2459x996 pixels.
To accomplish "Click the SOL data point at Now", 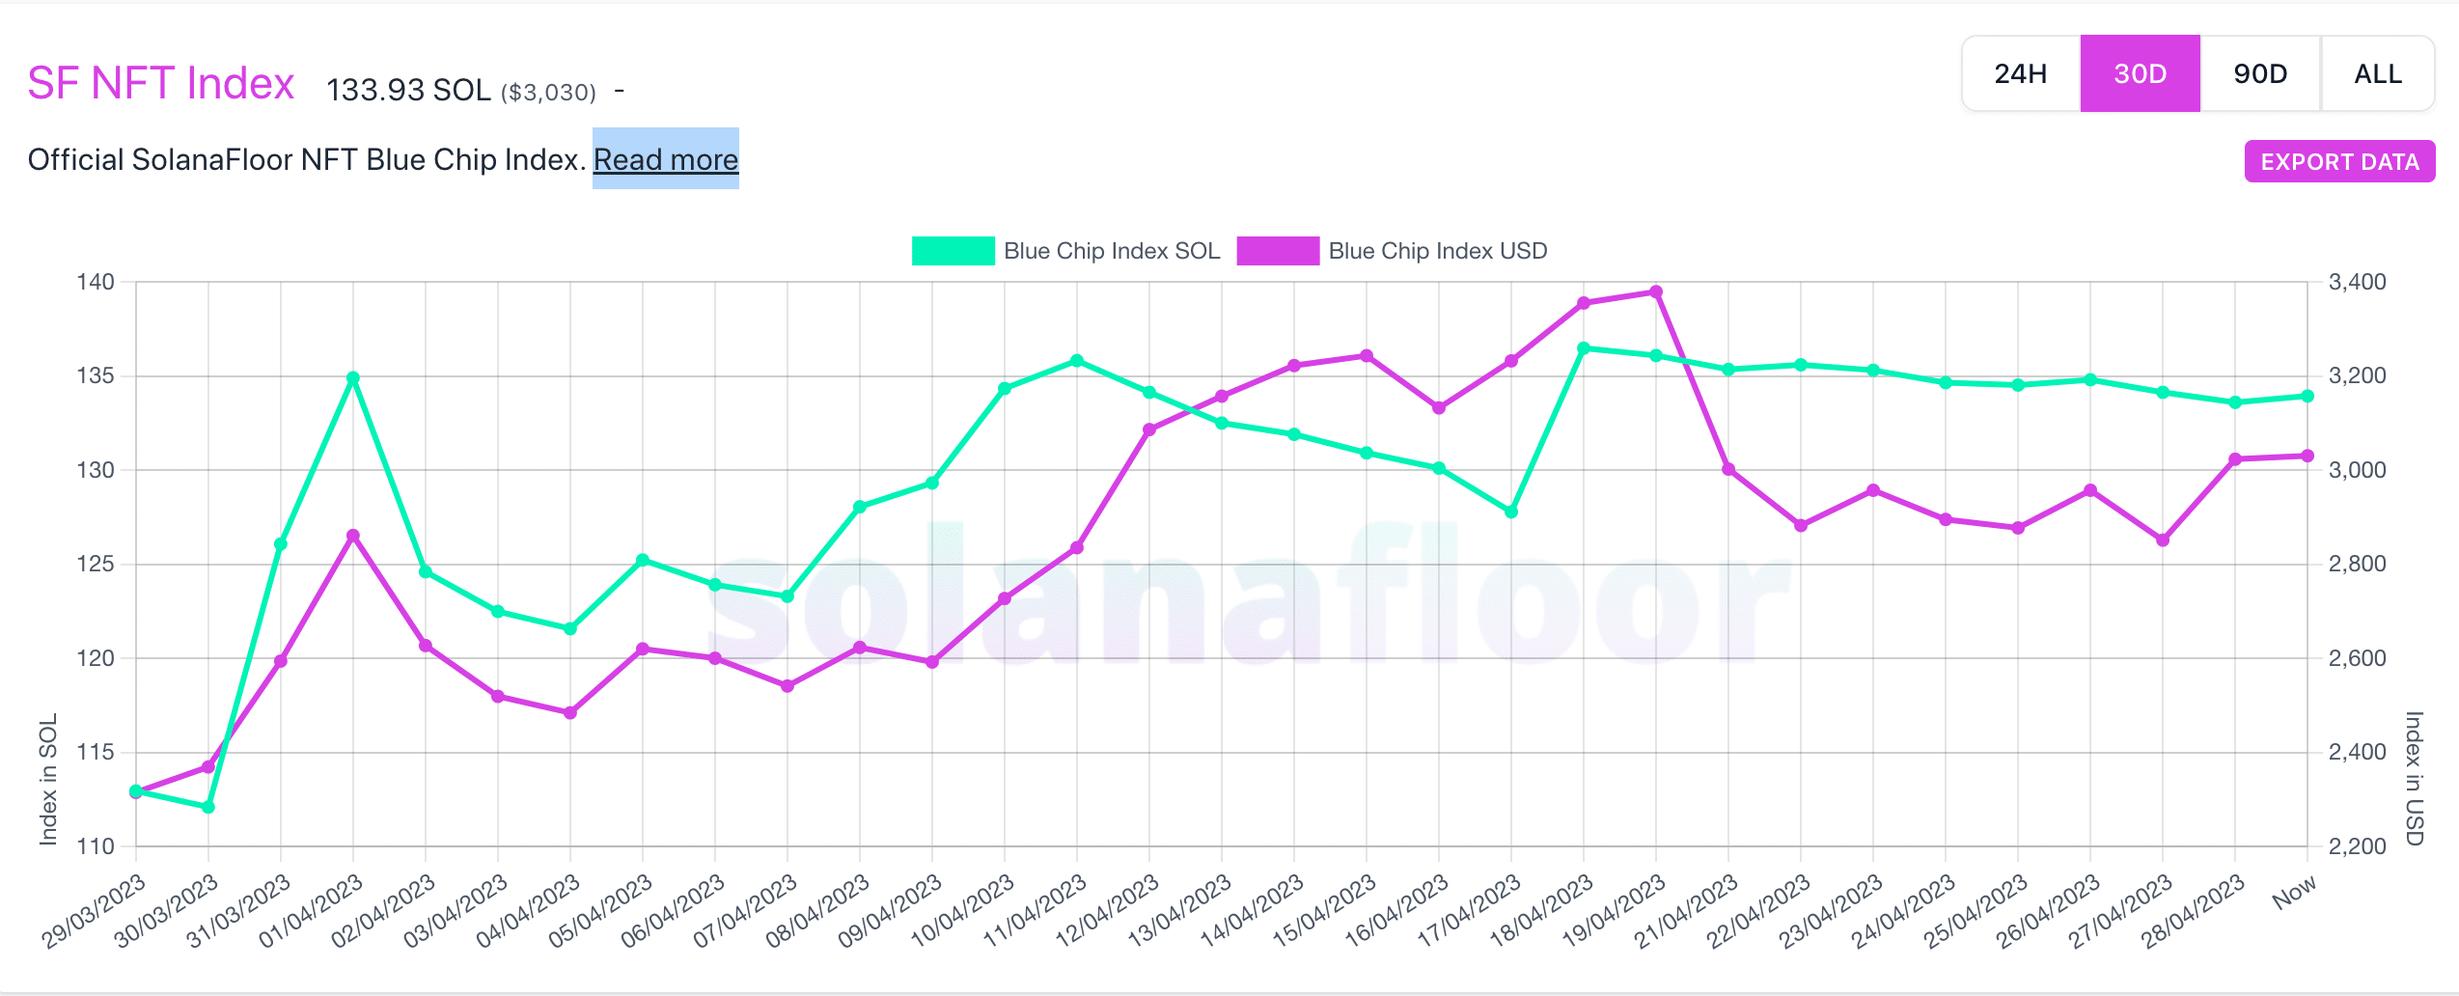I will click(x=2307, y=396).
